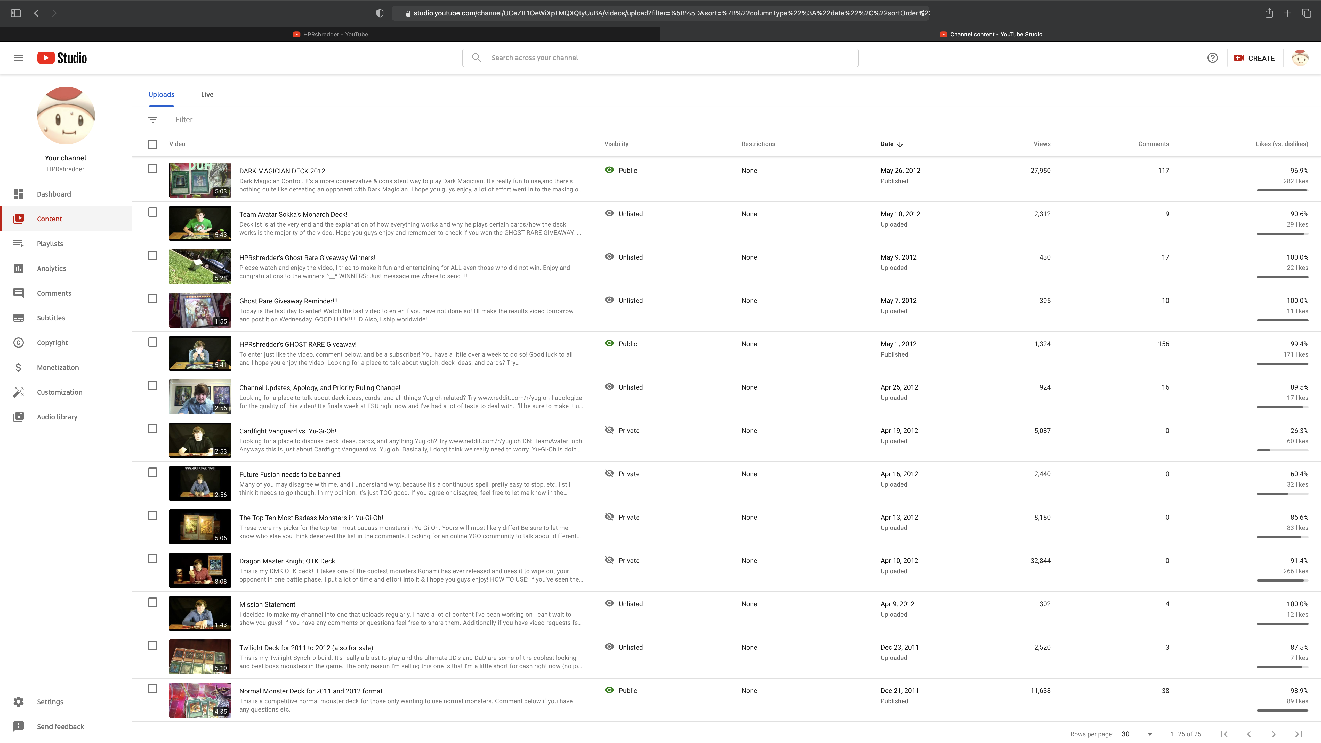Switch to the Live tab
This screenshot has height=743, width=1321.
(x=207, y=94)
